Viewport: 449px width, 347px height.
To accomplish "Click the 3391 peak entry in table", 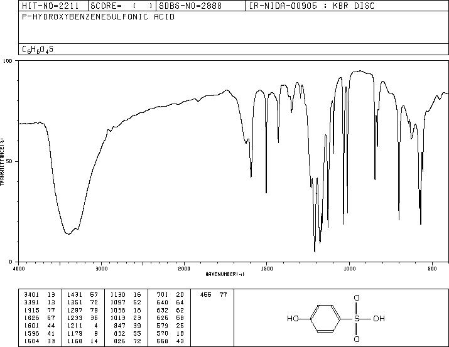I will [40, 302].
